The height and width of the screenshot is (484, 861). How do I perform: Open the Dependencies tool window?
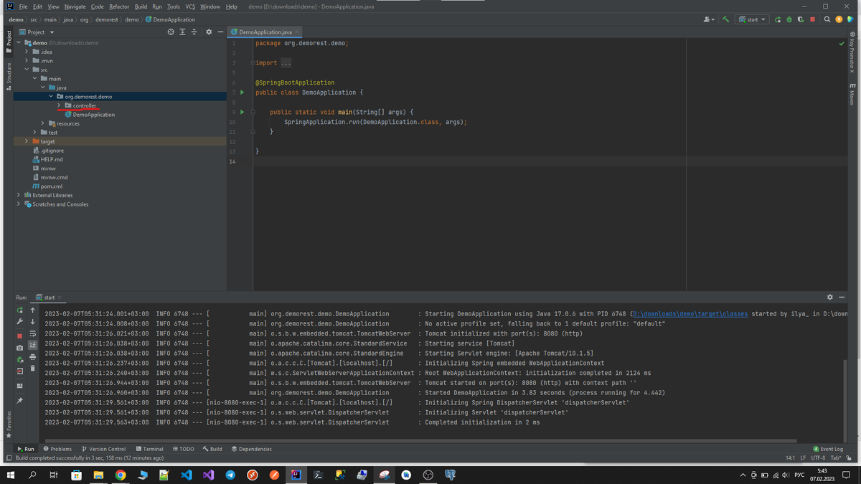coord(251,449)
